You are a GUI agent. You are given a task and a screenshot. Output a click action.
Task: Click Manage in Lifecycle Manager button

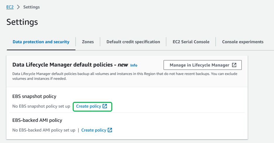click(x=203, y=65)
